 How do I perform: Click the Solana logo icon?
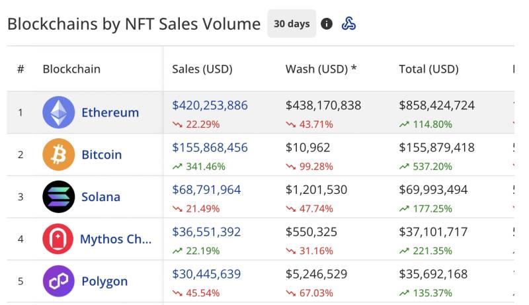[x=59, y=196]
